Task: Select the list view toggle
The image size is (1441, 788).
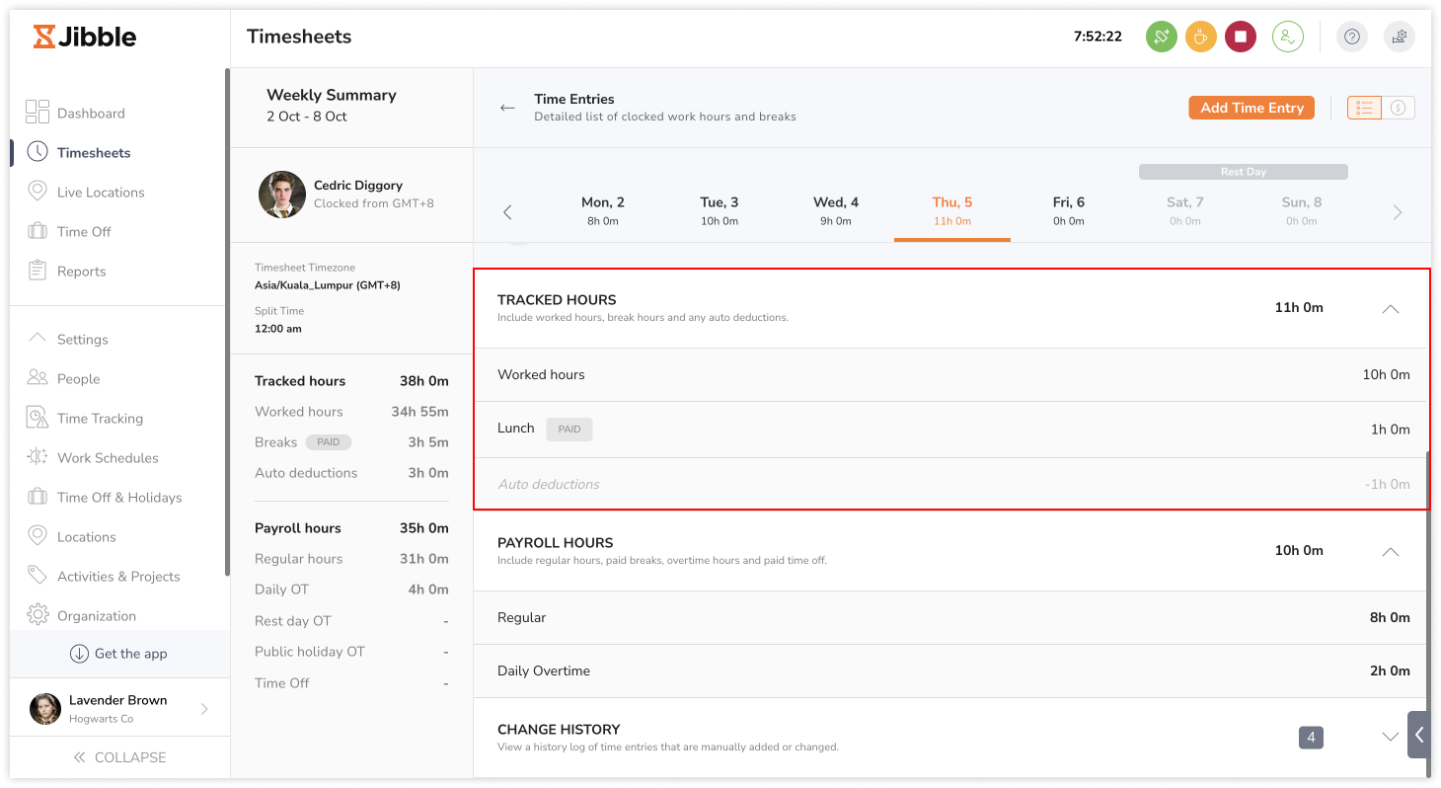Action: pyautogui.click(x=1364, y=107)
